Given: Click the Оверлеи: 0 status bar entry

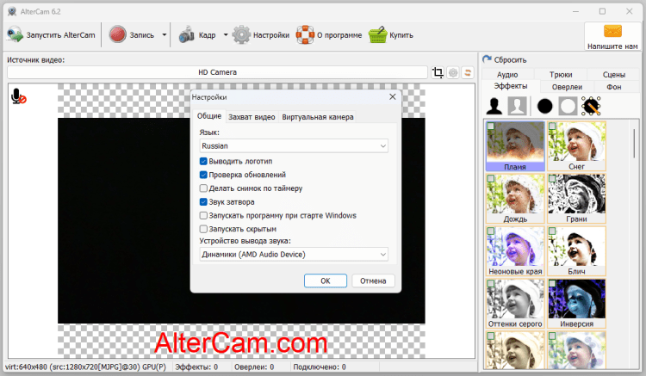Looking at the screenshot, I should 254,367.
